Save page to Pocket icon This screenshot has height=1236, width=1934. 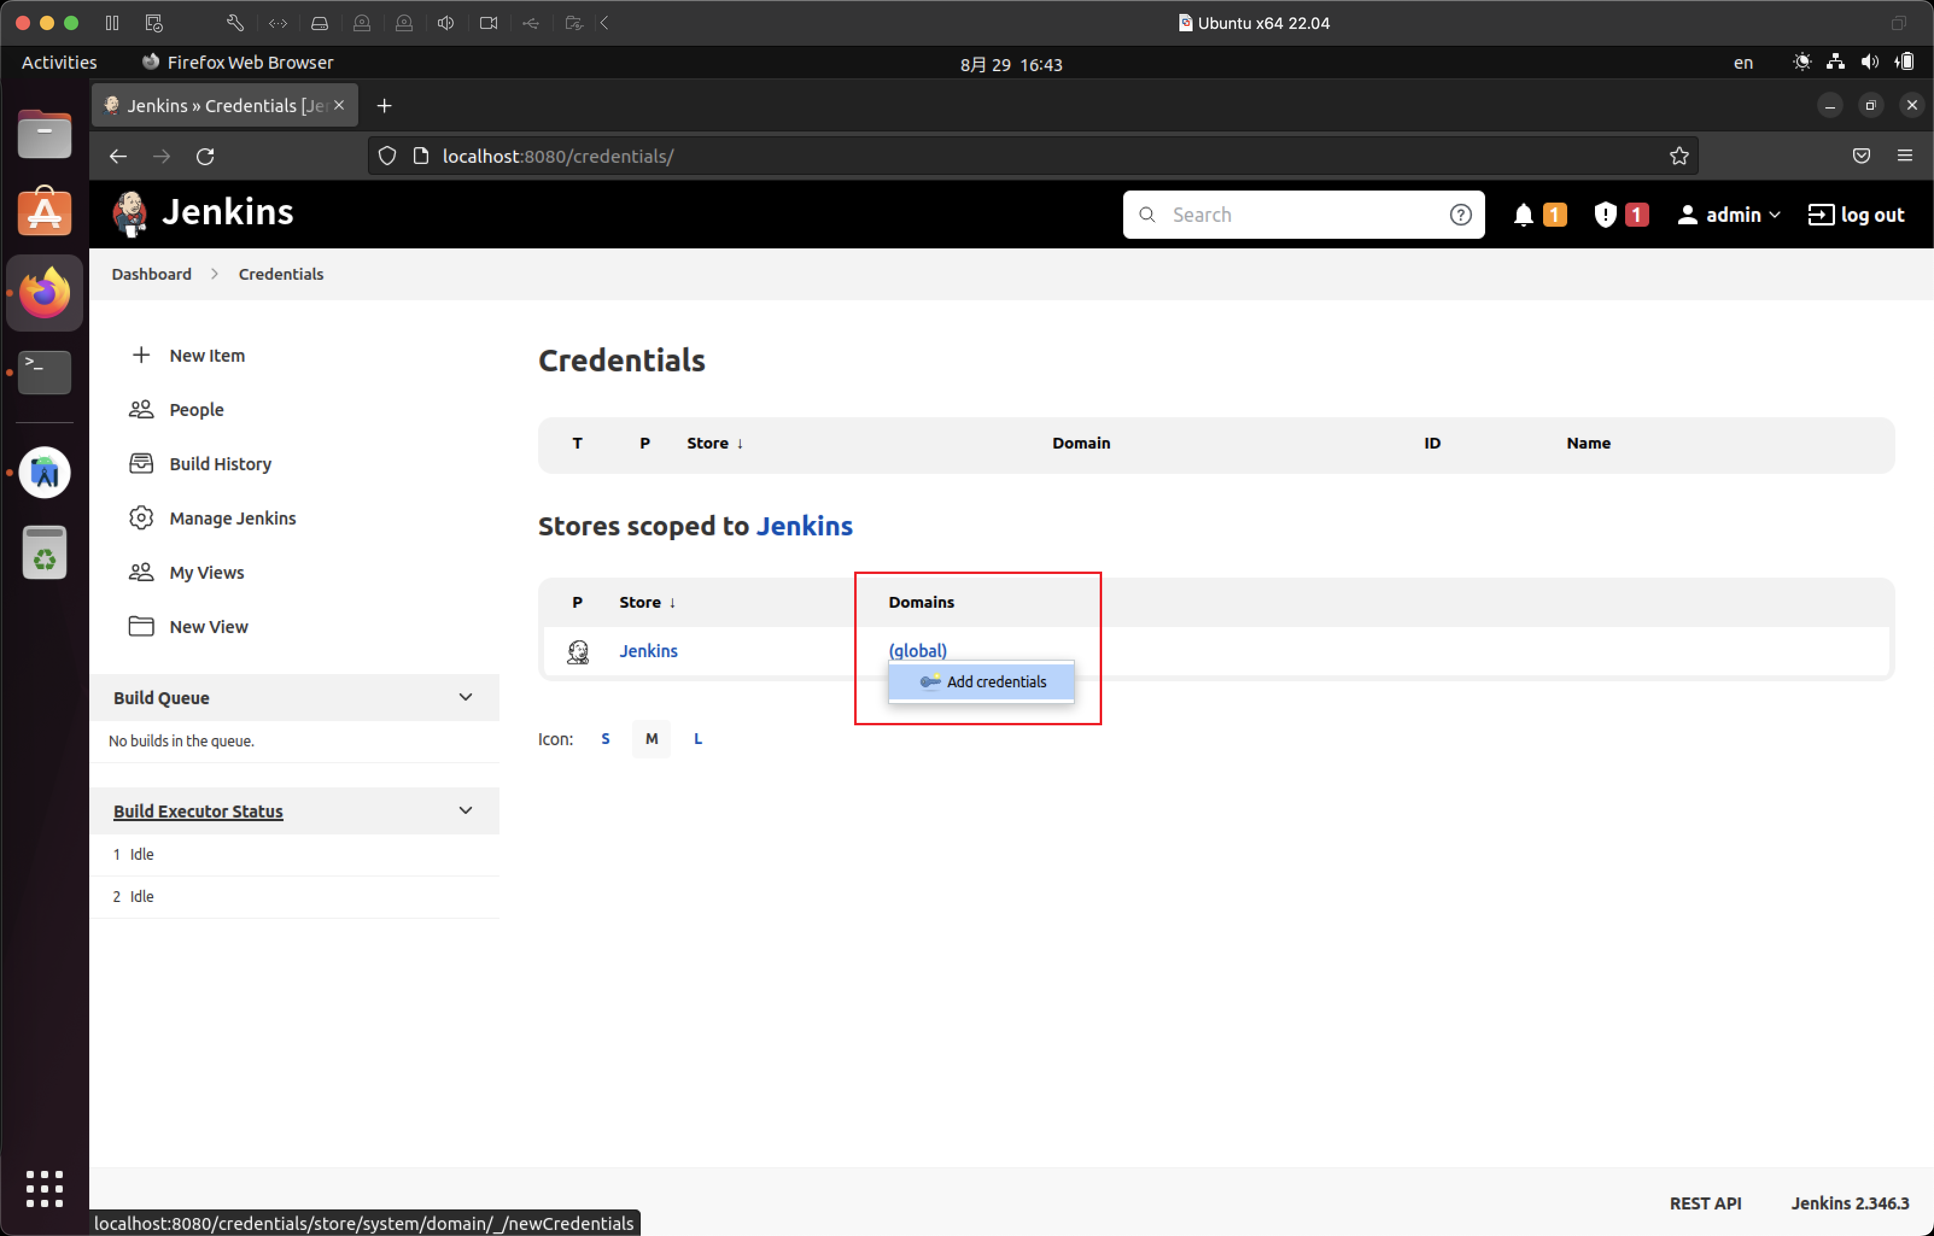(1861, 156)
